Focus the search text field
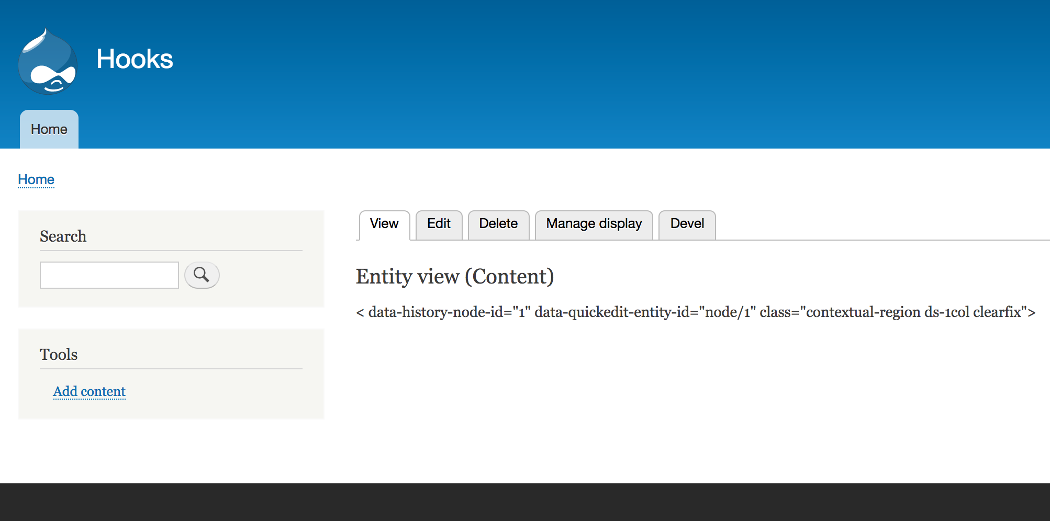Screen dimensions: 1050x521 coord(109,275)
